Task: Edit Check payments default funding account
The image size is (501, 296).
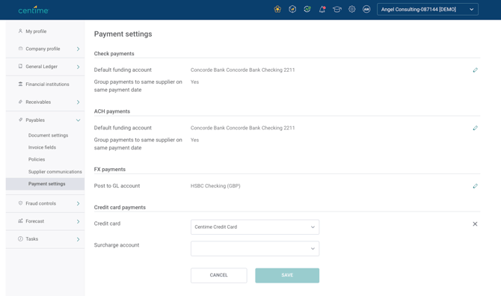Action: (475, 70)
